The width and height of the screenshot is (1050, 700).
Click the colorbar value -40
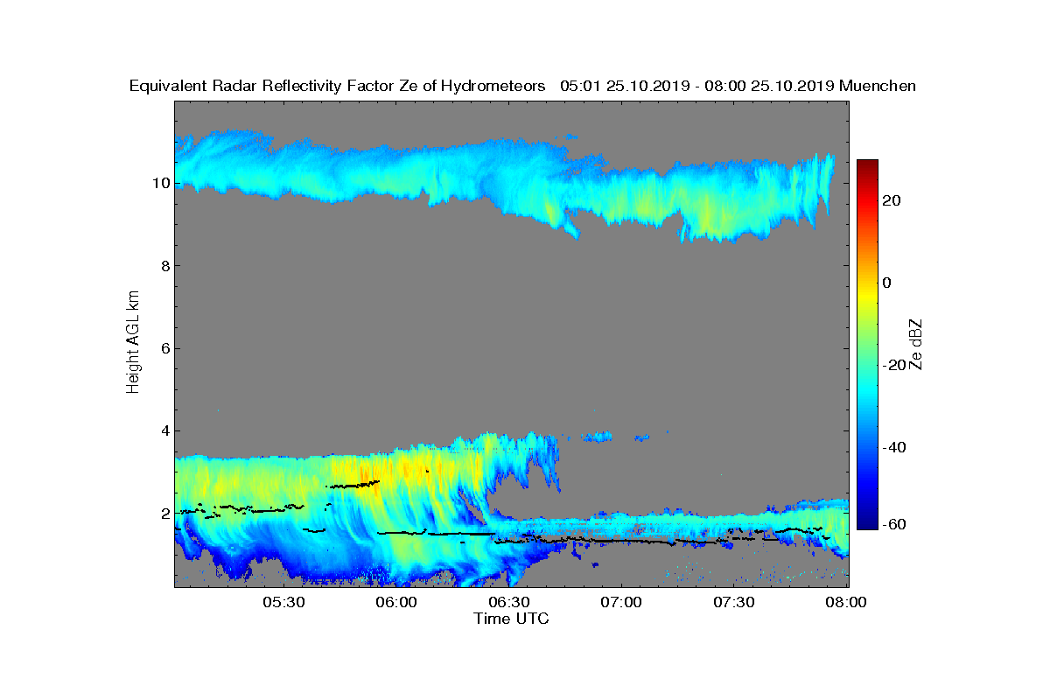click(895, 447)
